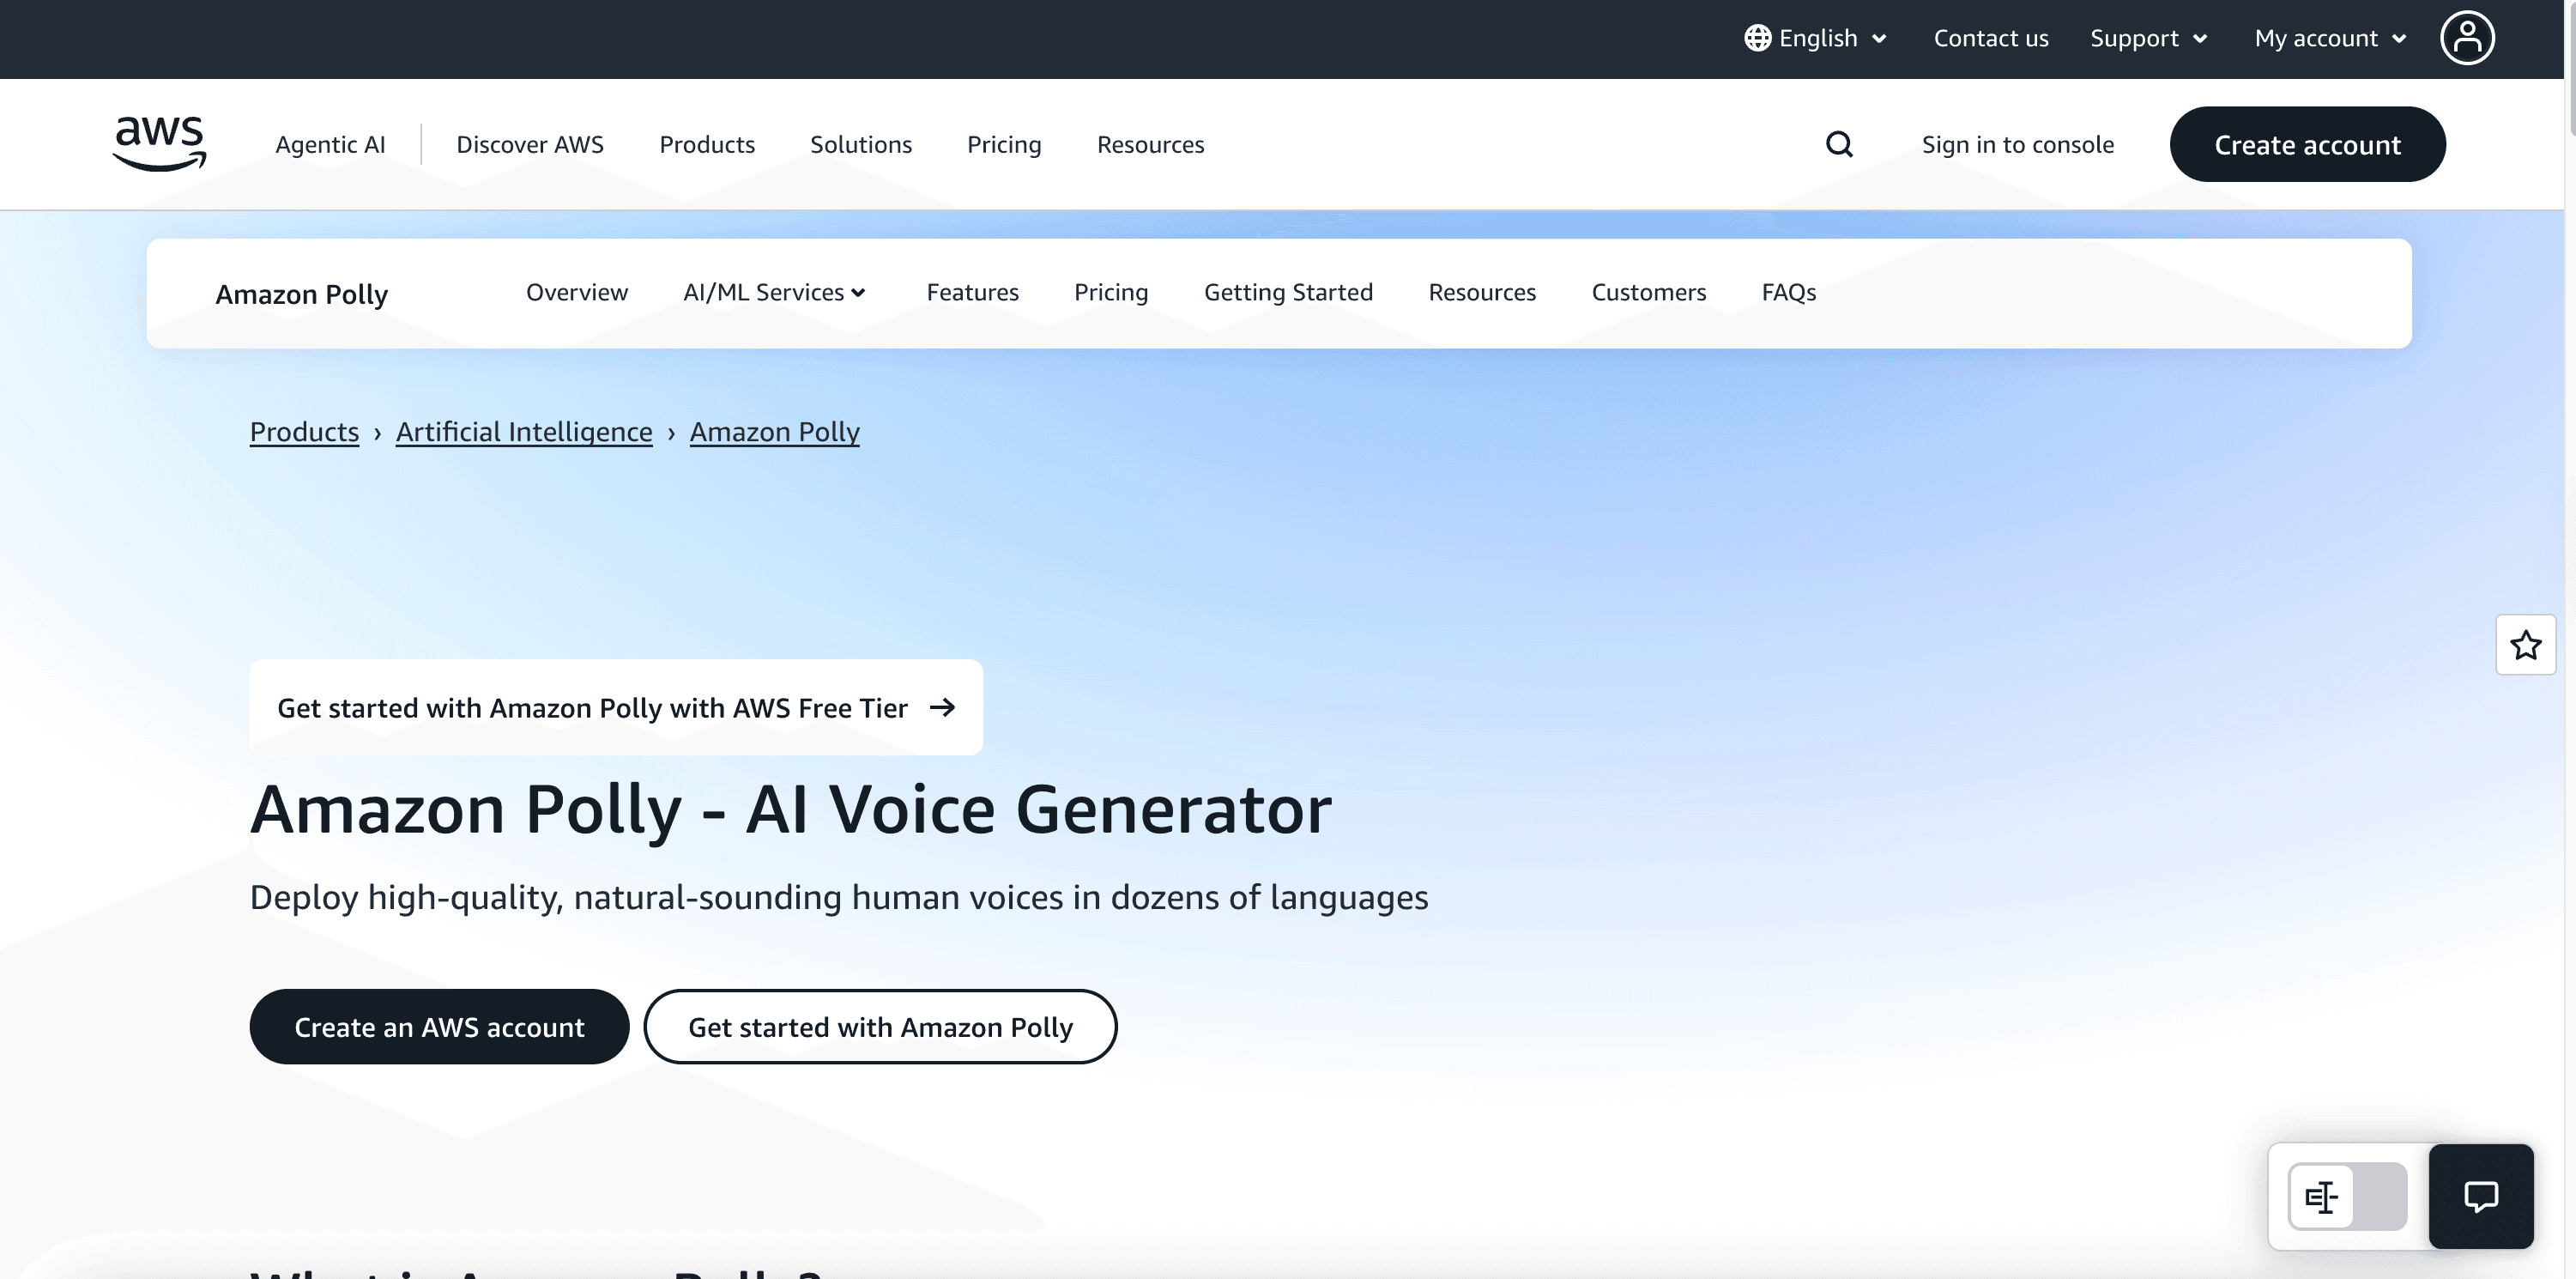Open Discover AWS menu

[x=530, y=145]
